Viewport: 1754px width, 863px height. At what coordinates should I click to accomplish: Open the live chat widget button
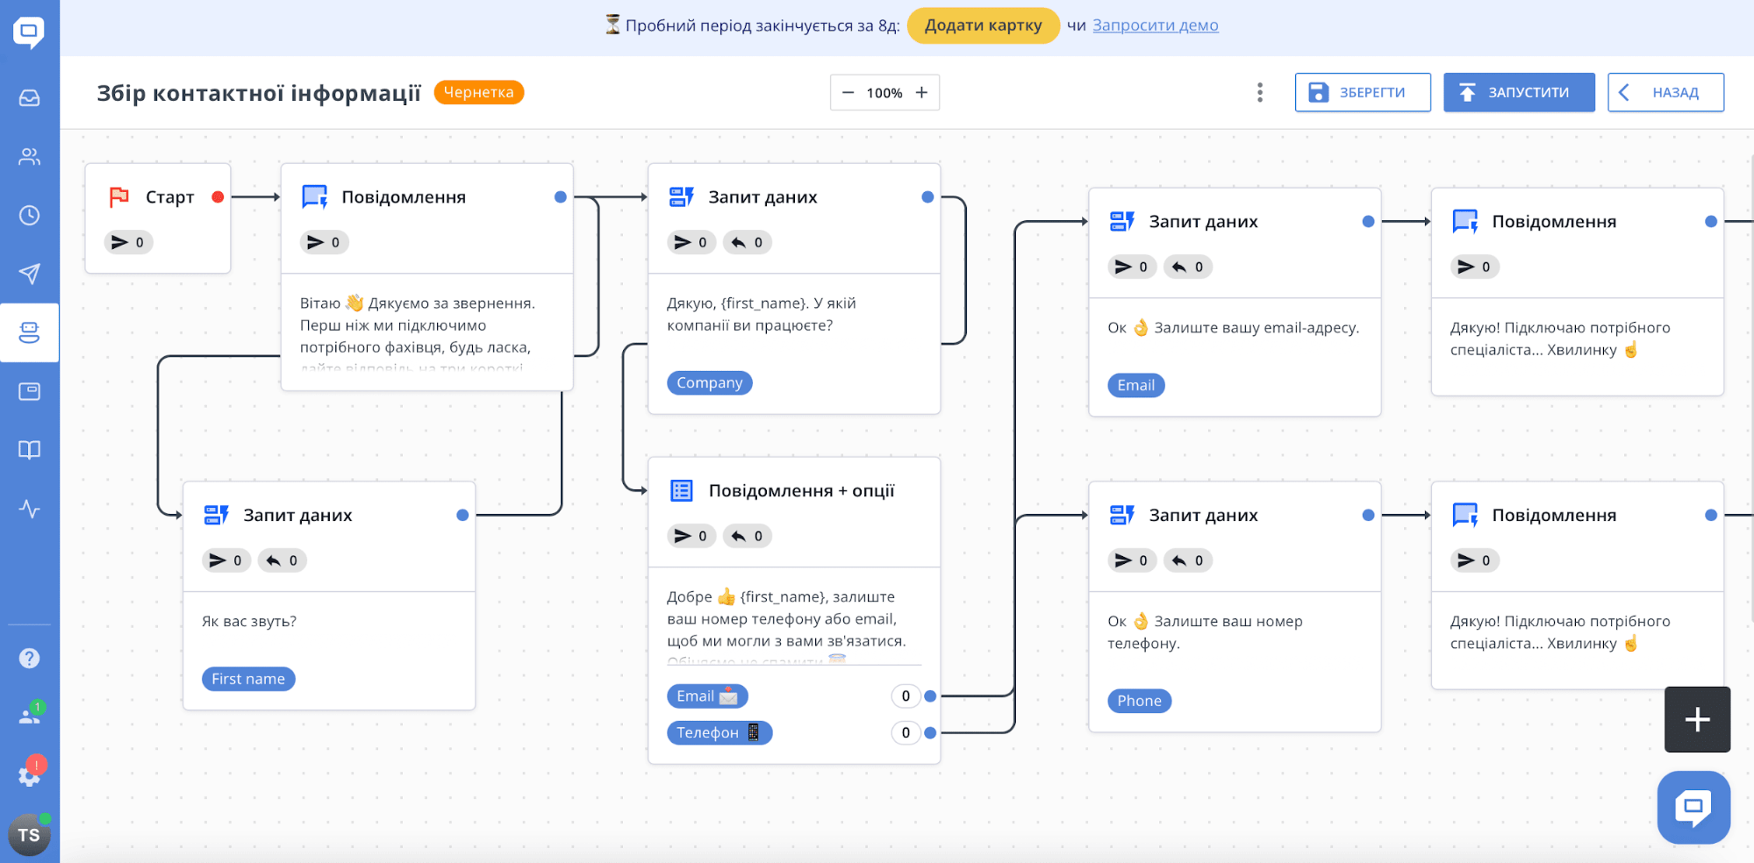(1693, 808)
